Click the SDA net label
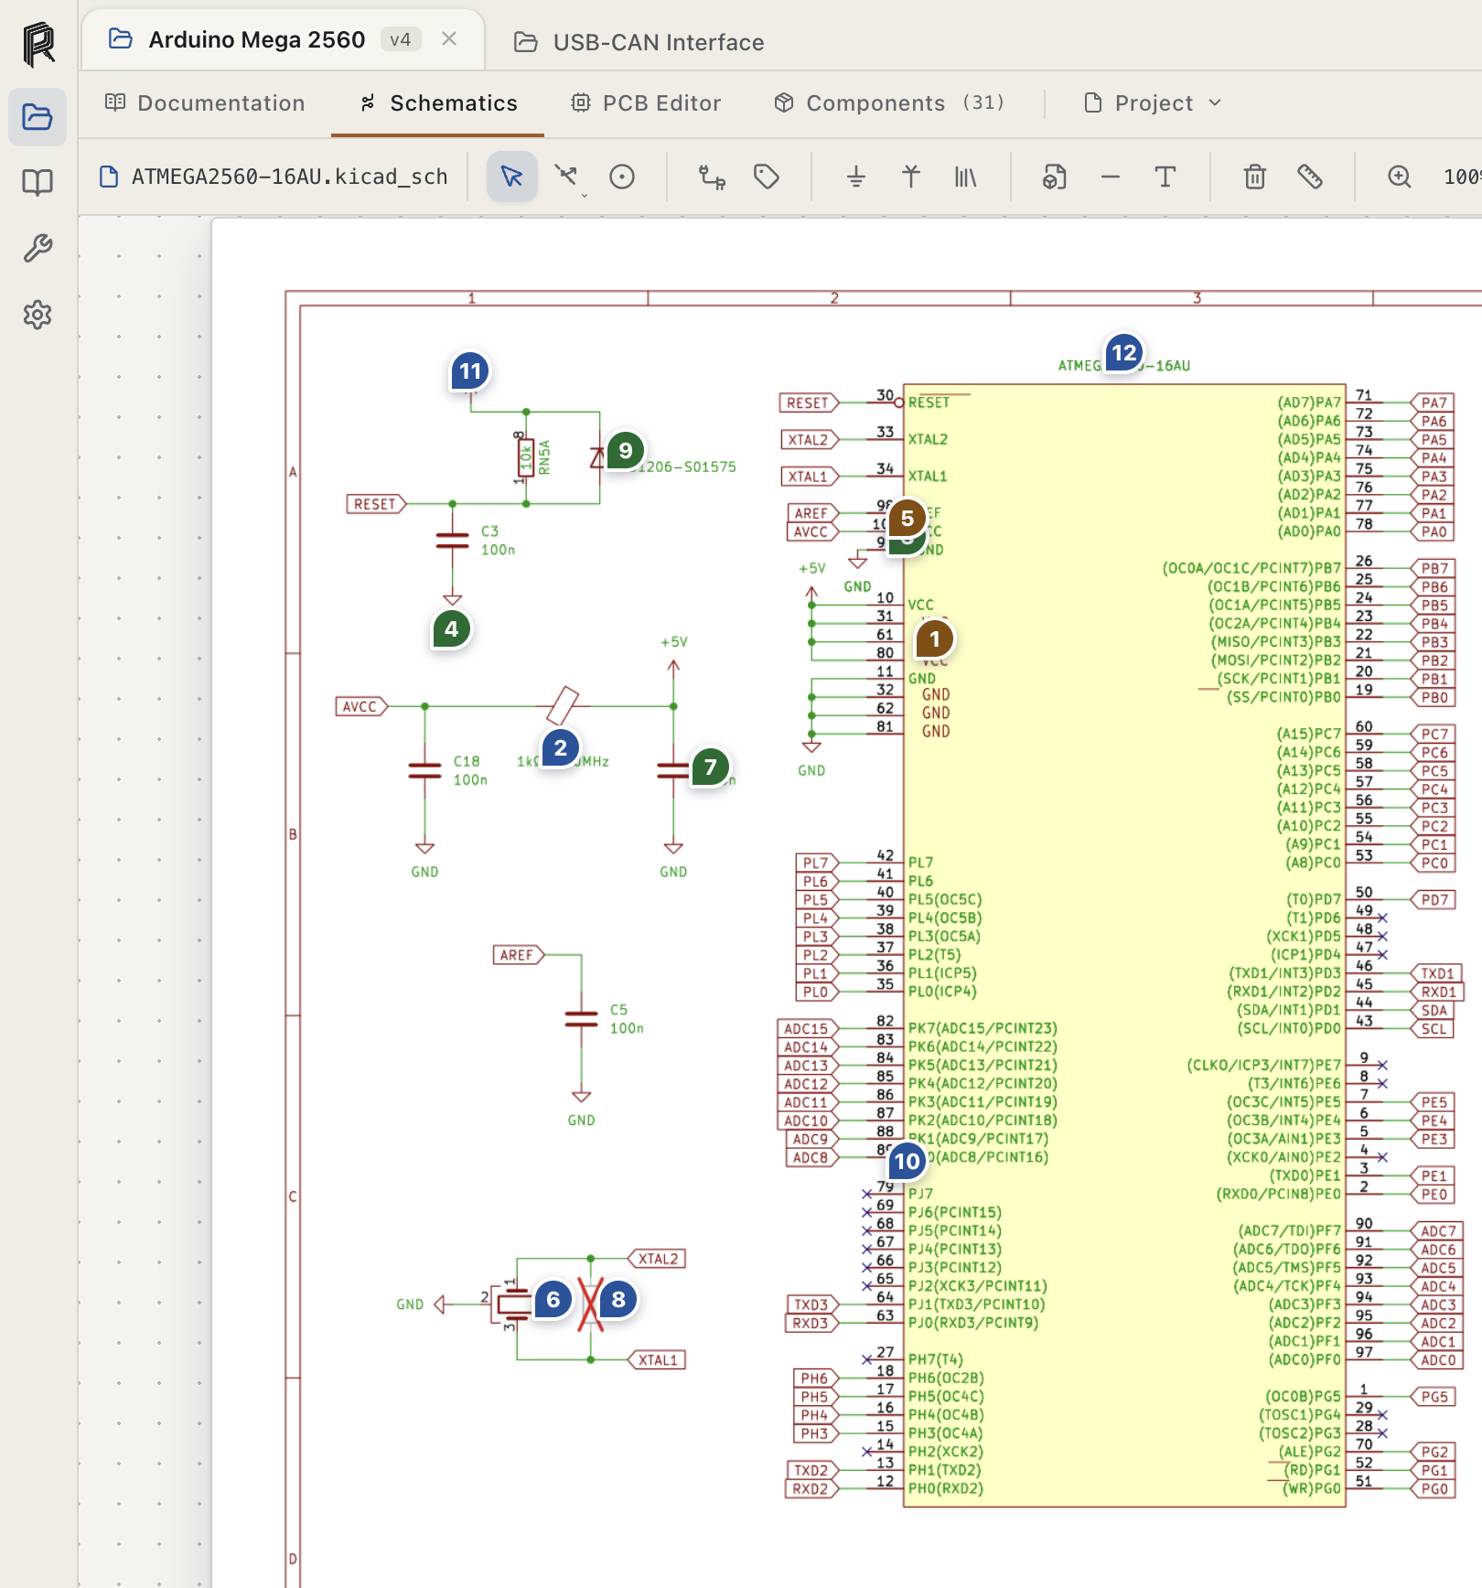 click(x=1433, y=1010)
